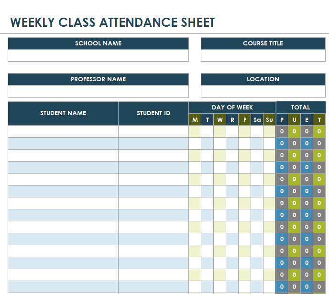The height and width of the screenshot is (294, 329).
Task: Click the Saturday 'Sa' column header
Action: coord(257,120)
